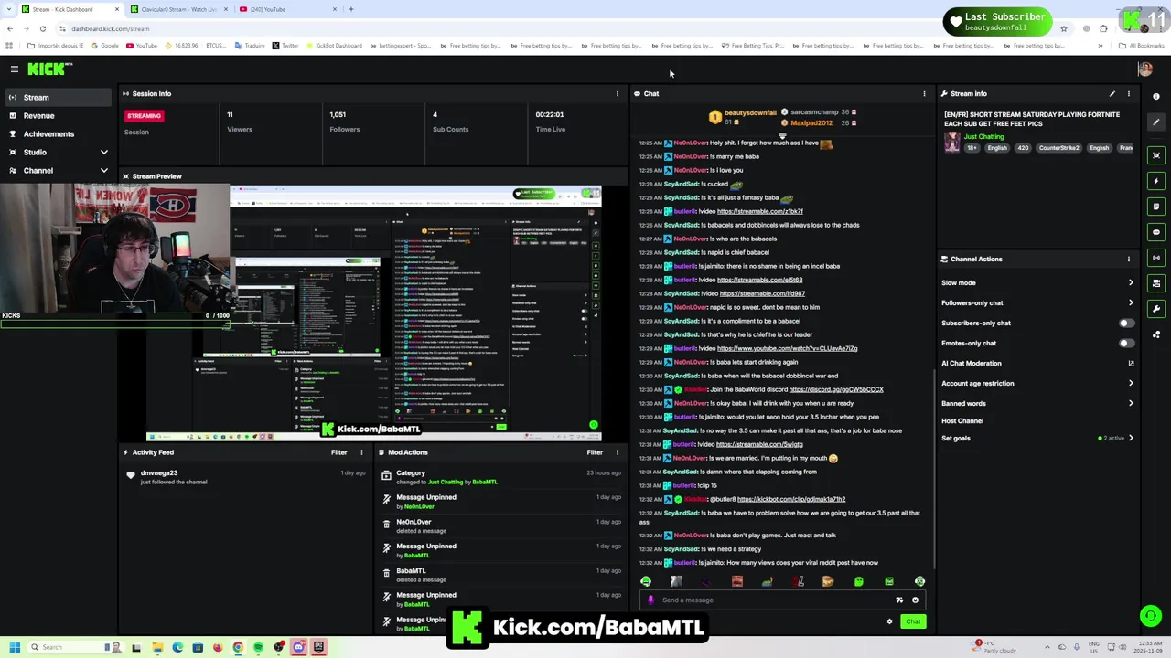Select Revenue in the sidebar
1171x658 pixels.
point(59,115)
